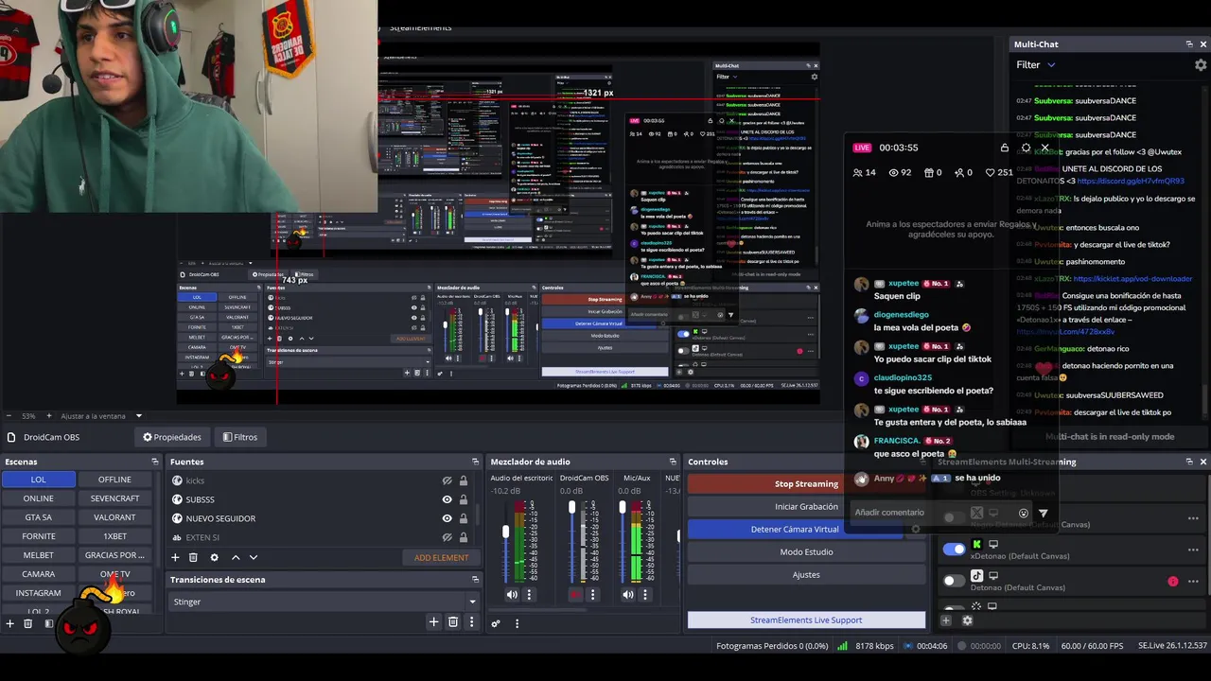
Task: Add a multi-streaming output with plus icon
Action: pos(946,620)
